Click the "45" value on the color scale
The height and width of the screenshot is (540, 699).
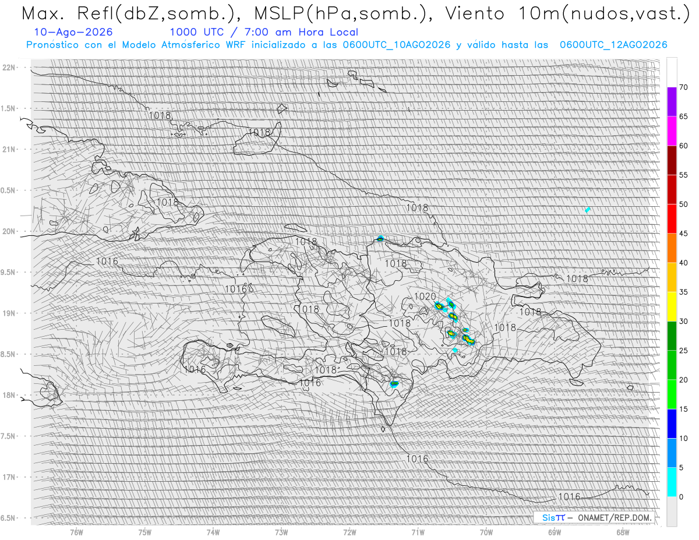683,234
